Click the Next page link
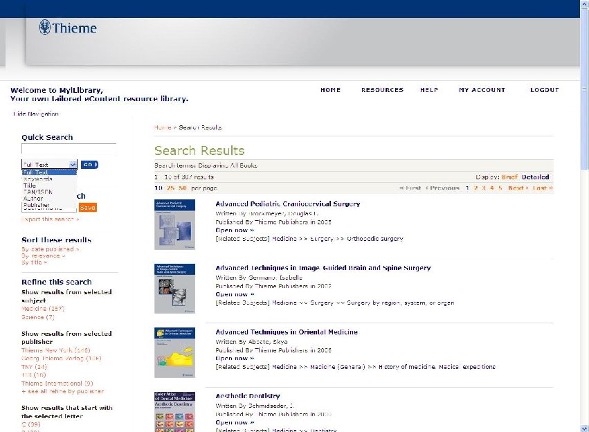589x432 pixels. pos(518,188)
